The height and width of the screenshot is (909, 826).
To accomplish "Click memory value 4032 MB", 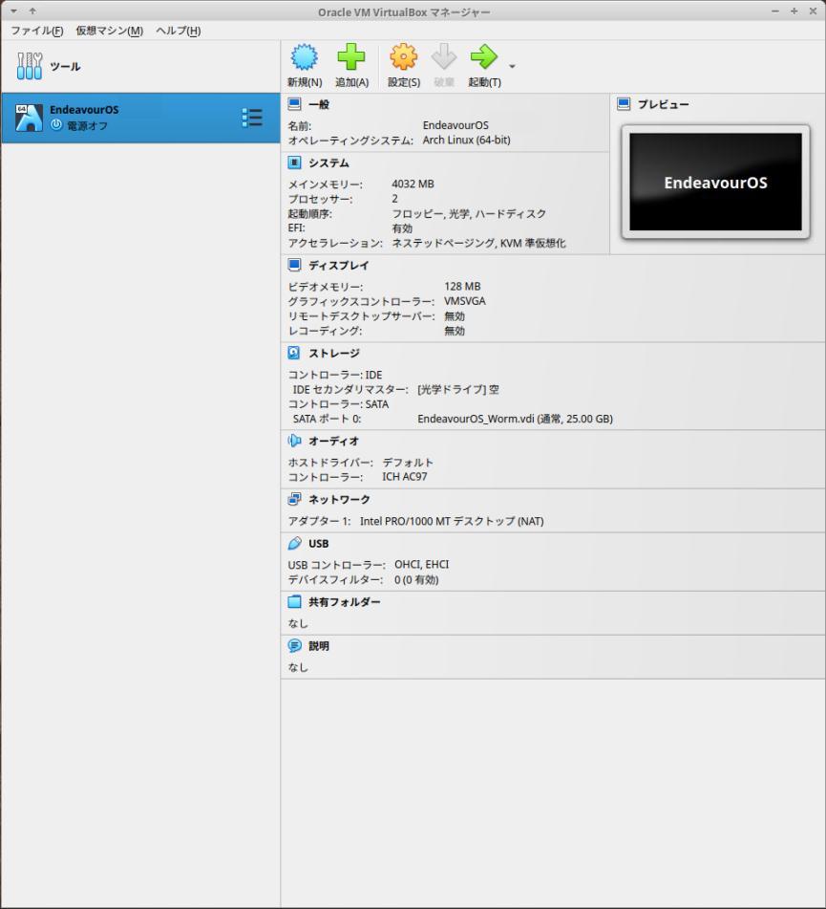I will point(413,184).
